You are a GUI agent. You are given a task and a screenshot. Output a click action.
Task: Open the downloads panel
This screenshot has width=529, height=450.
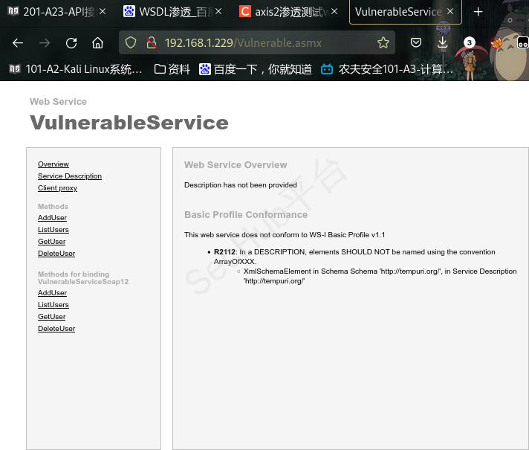443,43
